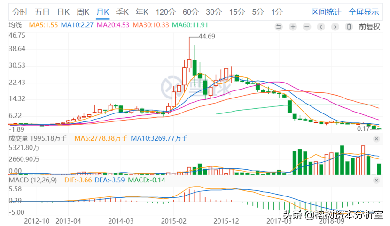Click the 均线 label
The height and width of the screenshot is (226, 390).
pos(15,25)
